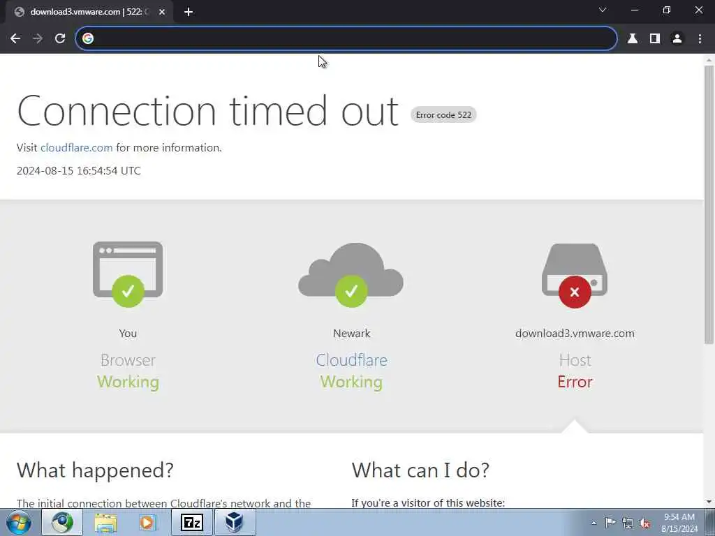Click the Google icon in address bar
The height and width of the screenshot is (536, 715).
click(88, 38)
